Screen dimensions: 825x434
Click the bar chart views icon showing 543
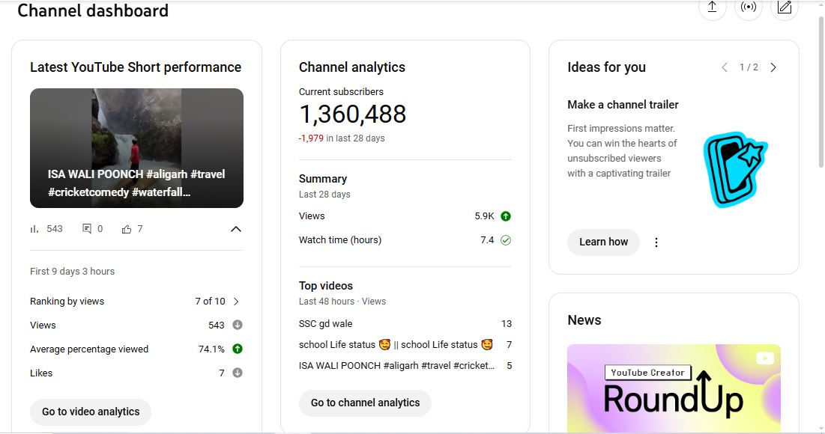34,229
